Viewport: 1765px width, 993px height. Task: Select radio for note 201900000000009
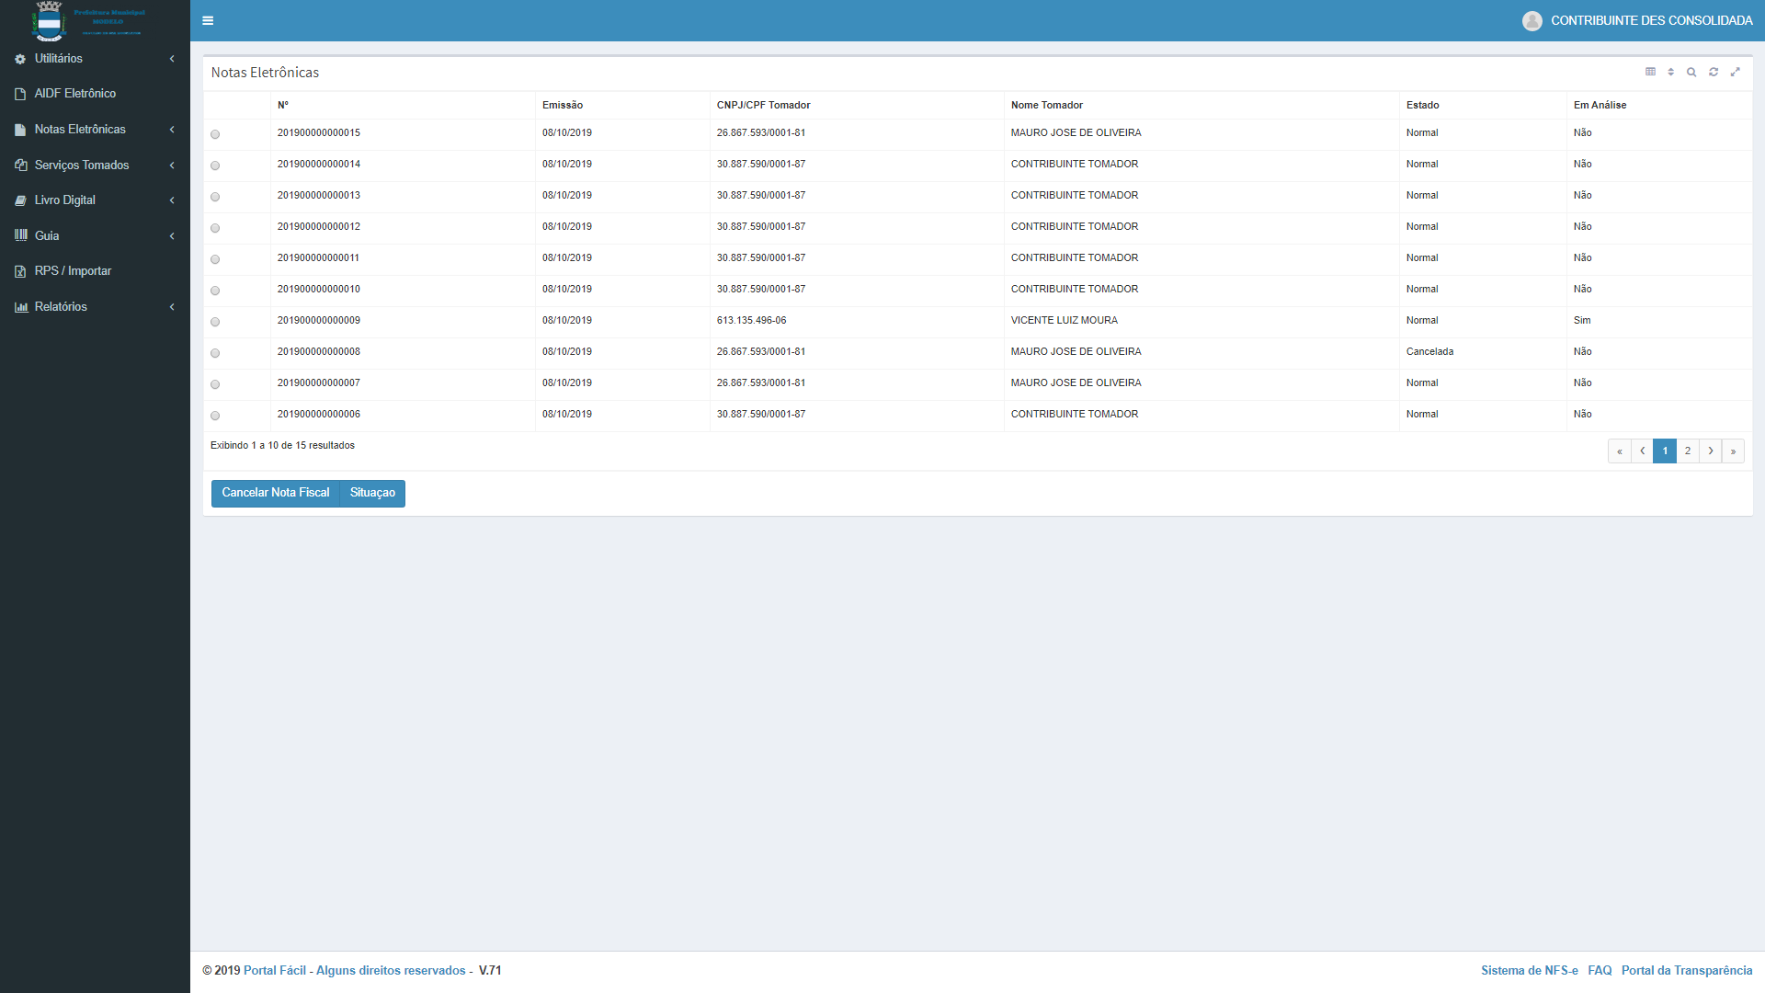click(215, 322)
